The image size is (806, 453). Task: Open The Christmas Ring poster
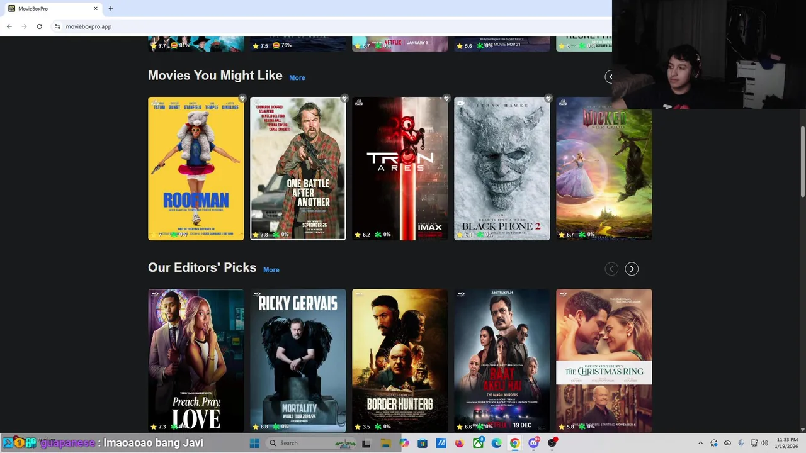[x=604, y=361]
